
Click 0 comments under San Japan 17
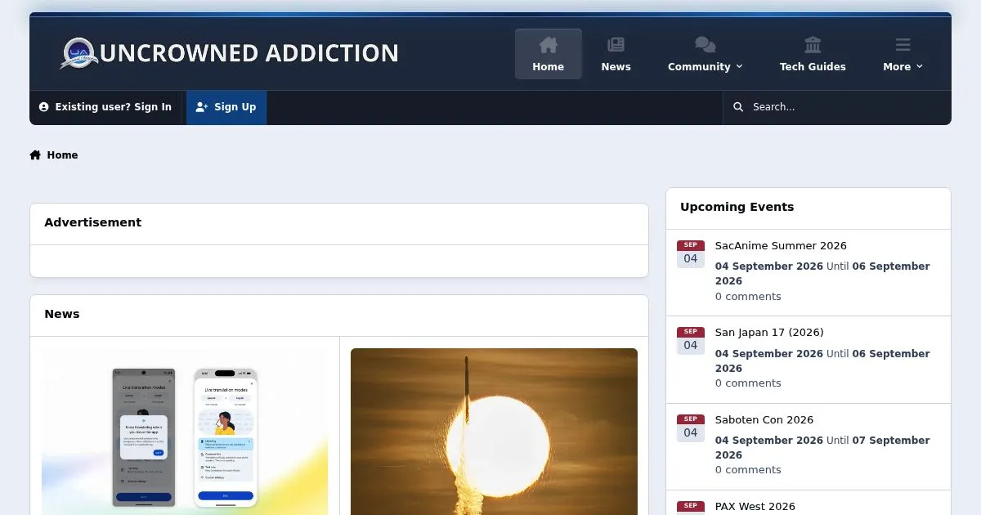(748, 383)
